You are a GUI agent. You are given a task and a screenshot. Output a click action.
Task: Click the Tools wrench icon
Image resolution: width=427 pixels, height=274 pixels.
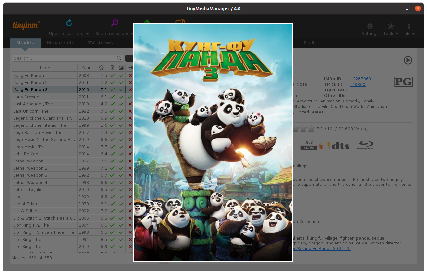click(x=391, y=26)
